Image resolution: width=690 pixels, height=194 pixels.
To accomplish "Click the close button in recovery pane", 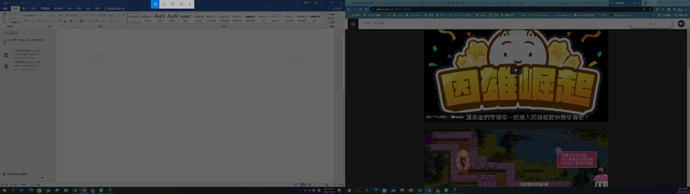I will [x=42, y=178].
